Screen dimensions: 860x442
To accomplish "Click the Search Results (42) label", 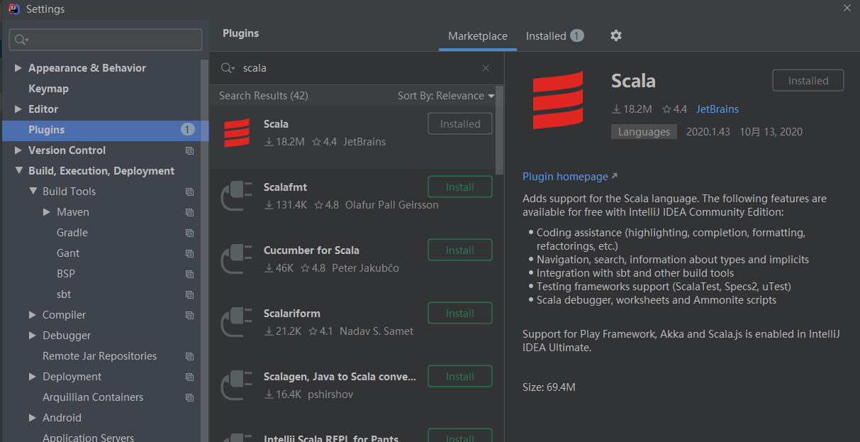I will 263,96.
